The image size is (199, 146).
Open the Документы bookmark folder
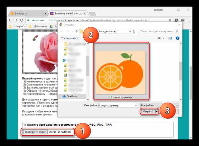(x=39, y=26)
